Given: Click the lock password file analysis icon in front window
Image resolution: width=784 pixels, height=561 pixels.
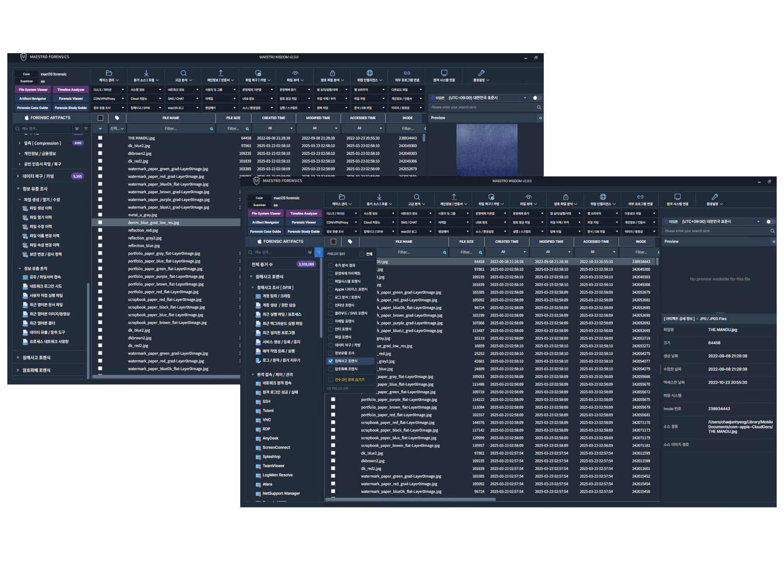Looking at the screenshot, I should [566, 197].
